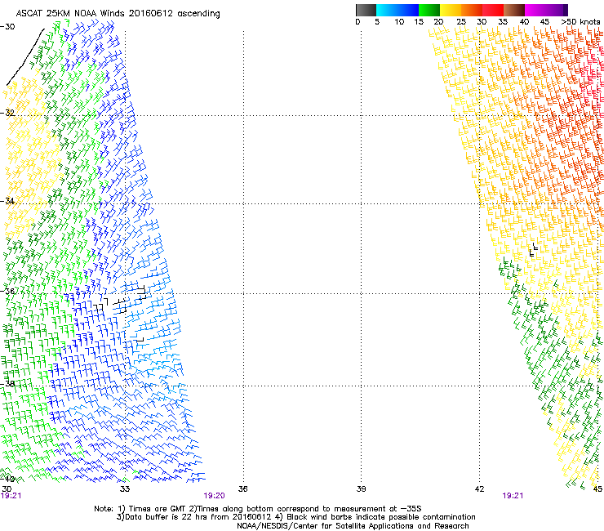Click the brown 35-40 knots legend segment

tap(514, 10)
